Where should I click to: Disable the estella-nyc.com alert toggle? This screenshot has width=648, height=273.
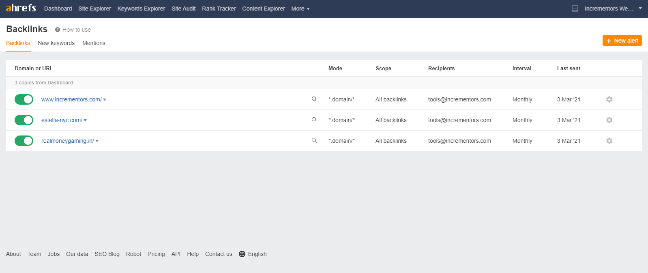(x=24, y=120)
